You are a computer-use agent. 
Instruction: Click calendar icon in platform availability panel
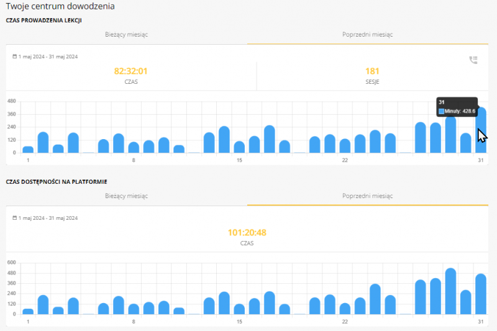pyautogui.click(x=14, y=218)
